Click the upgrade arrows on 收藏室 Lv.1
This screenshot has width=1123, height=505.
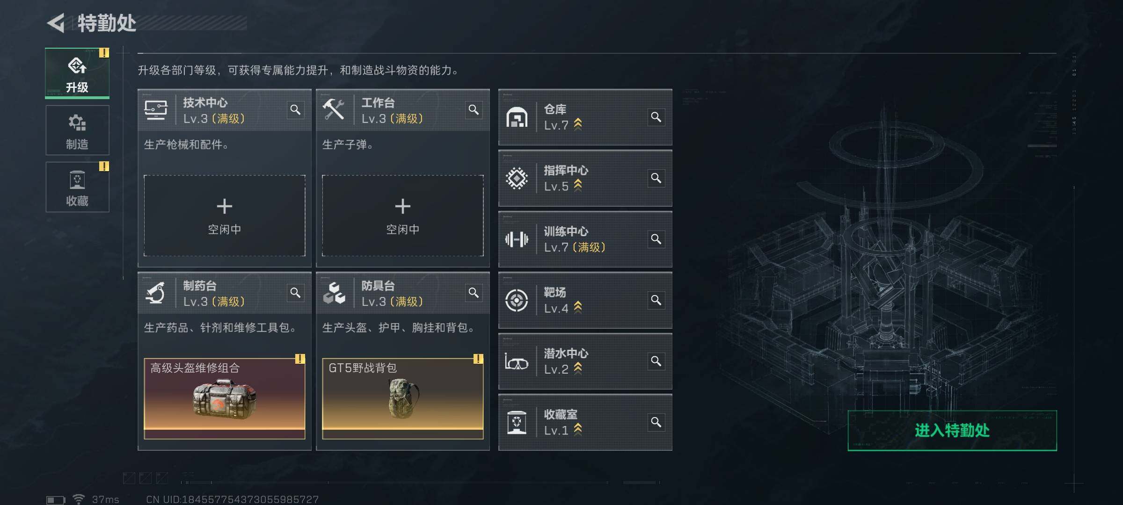pos(578,429)
